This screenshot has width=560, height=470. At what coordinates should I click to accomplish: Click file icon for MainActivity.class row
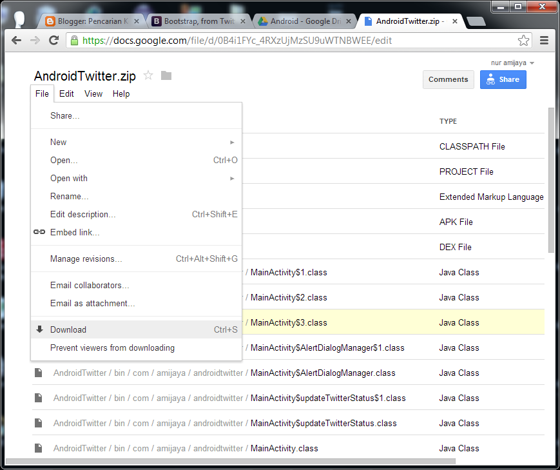point(38,448)
